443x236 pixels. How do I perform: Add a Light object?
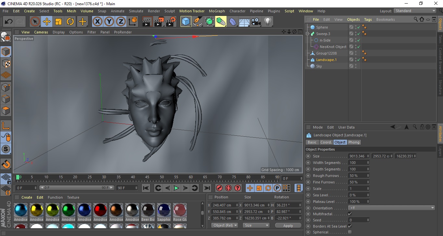(268, 22)
